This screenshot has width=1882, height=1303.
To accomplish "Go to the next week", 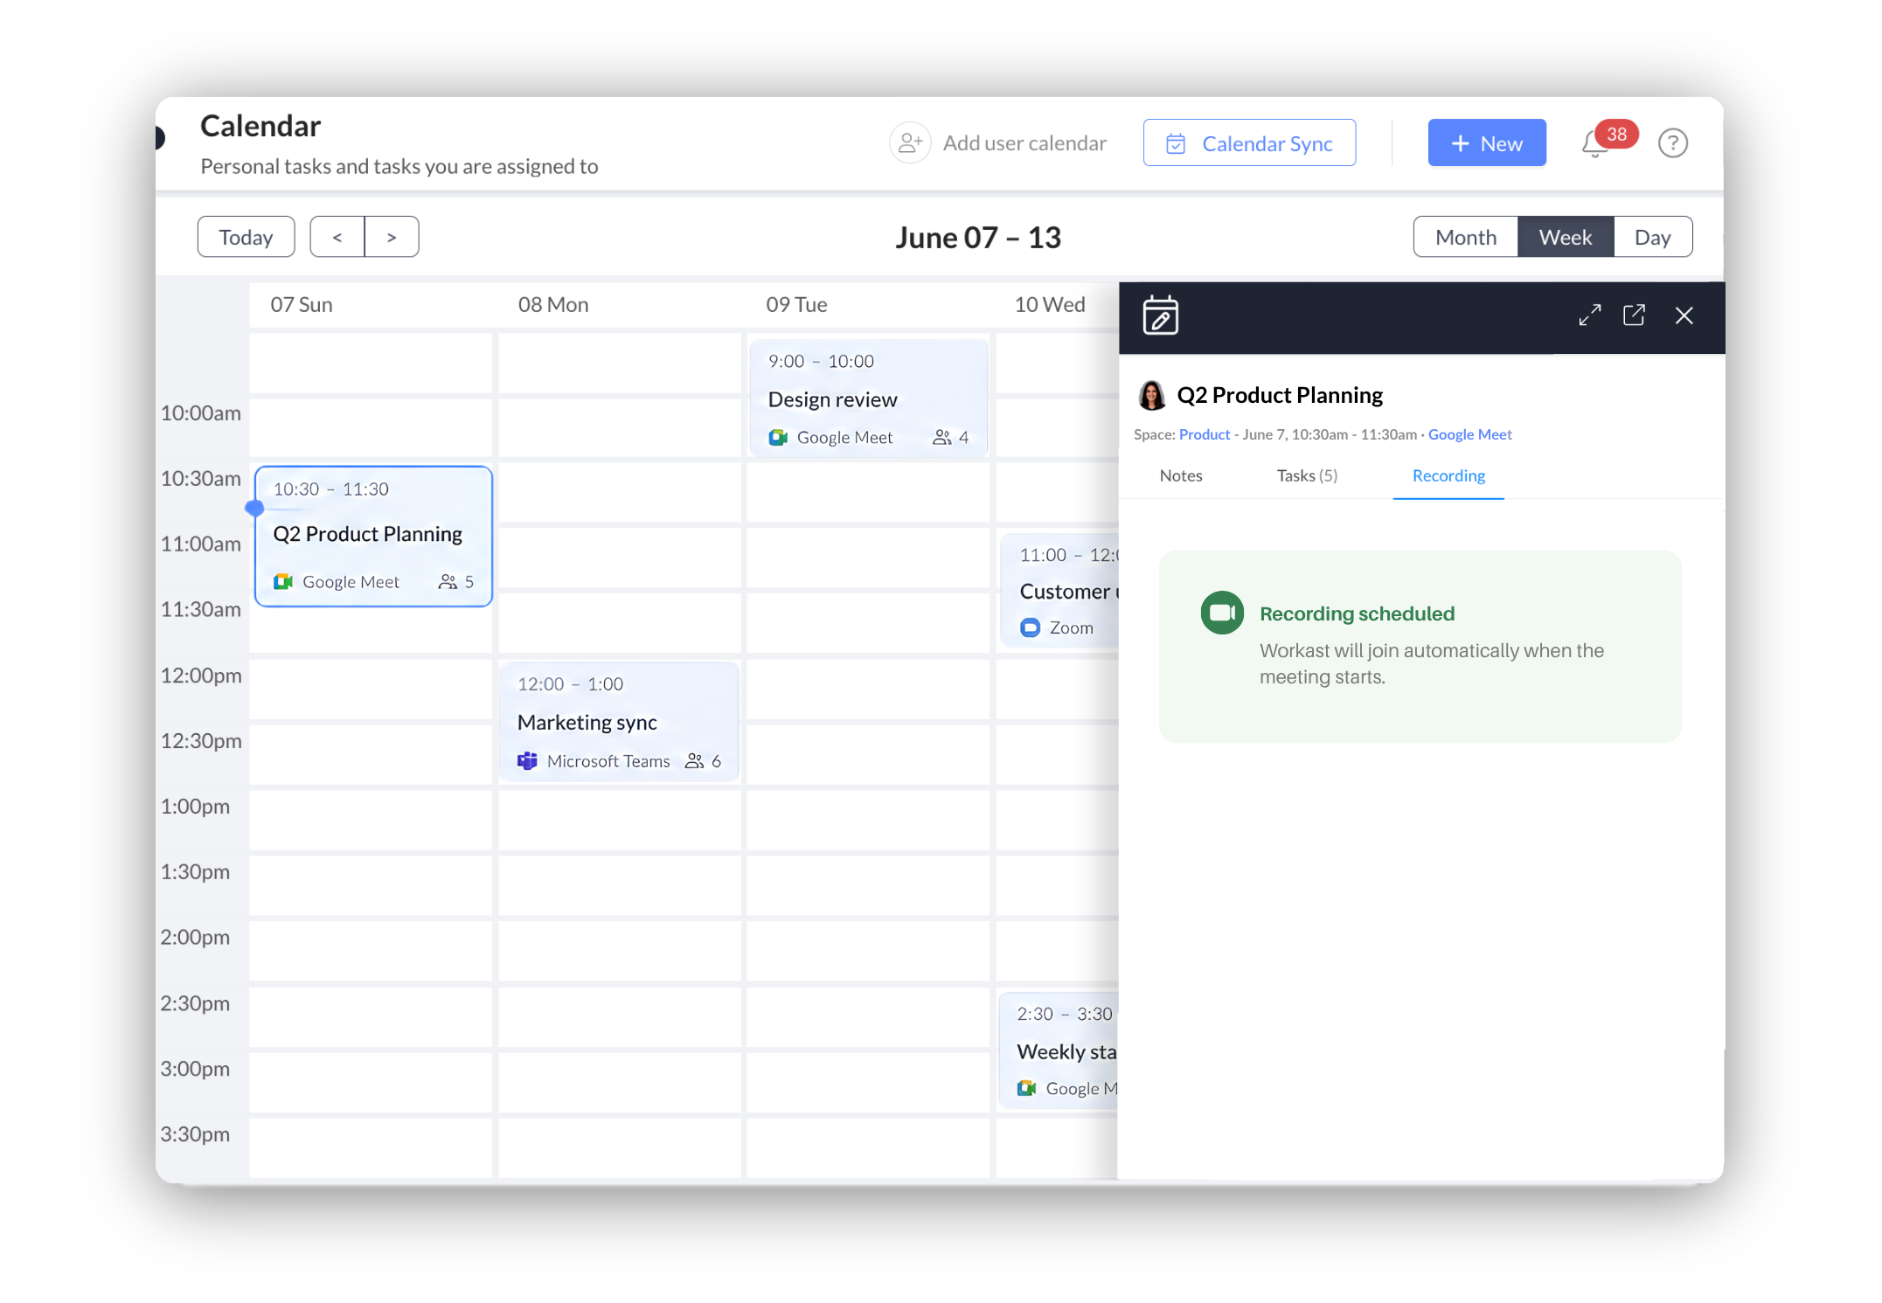I will pyautogui.click(x=392, y=237).
